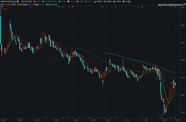Image resolution: width=186 pixels, height=122 pixels.
Task: Select the MA10 14.781 indicator label
Action: coord(16,5)
